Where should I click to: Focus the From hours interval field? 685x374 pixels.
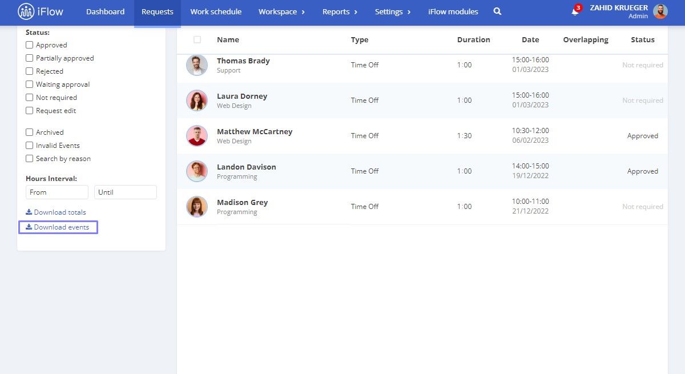coord(57,192)
